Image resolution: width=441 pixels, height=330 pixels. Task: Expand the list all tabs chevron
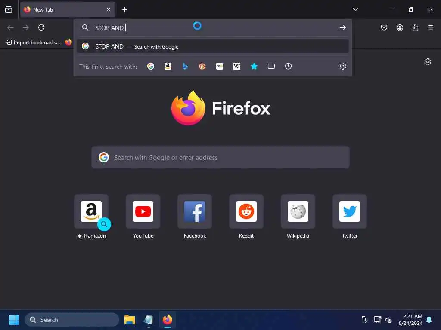pos(355,9)
